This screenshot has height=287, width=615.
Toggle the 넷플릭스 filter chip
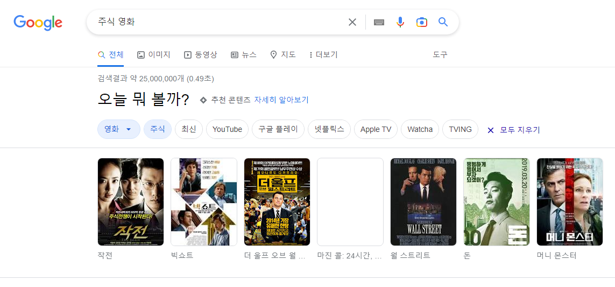pos(329,129)
